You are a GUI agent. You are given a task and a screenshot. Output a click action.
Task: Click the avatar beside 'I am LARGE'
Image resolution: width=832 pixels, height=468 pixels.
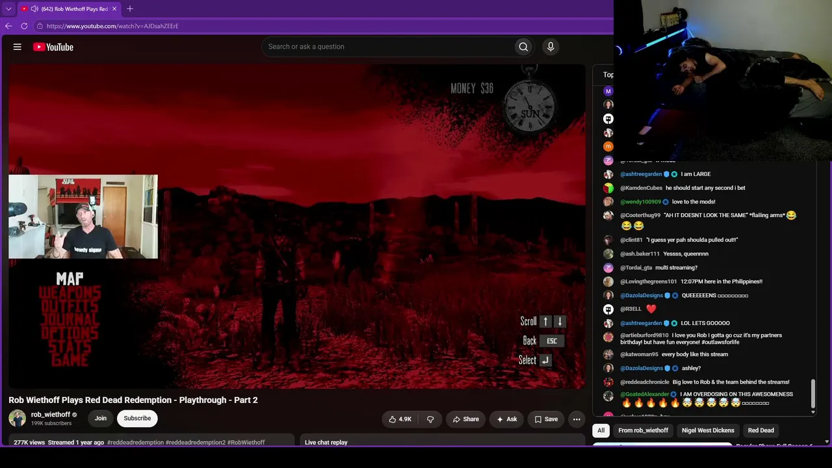coord(608,174)
